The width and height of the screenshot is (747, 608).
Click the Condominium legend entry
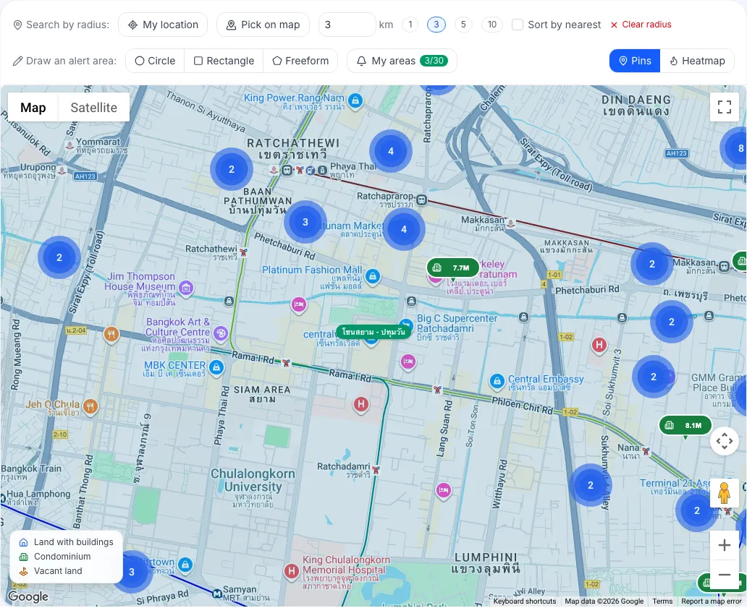click(x=55, y=557)
